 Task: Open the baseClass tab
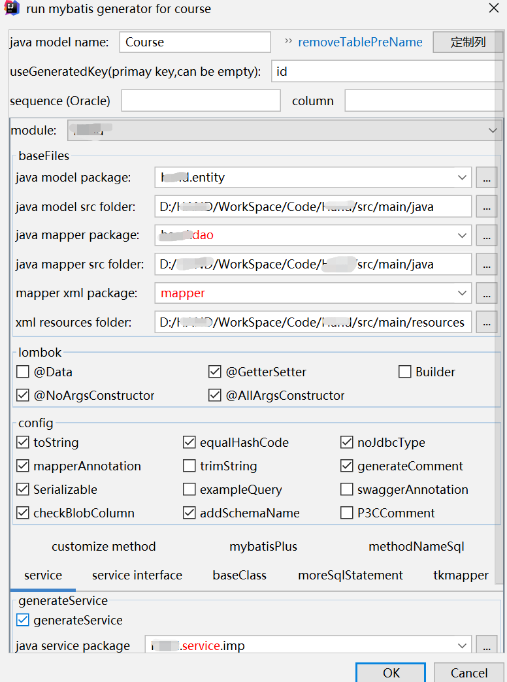[239, 576]
